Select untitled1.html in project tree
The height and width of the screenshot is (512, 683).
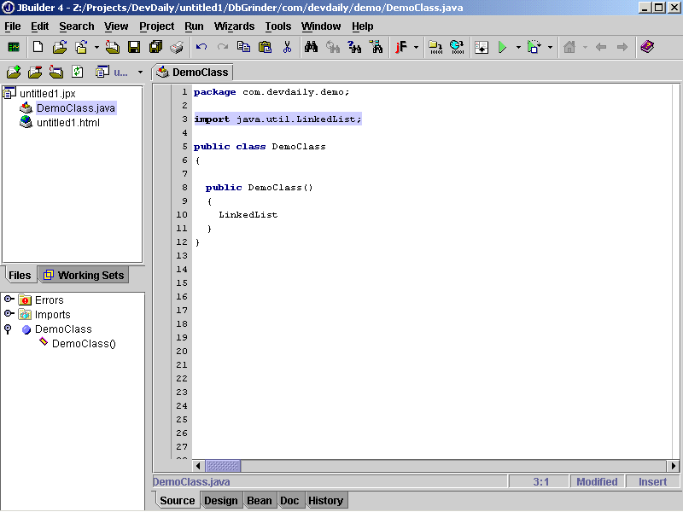pos(68,123)
